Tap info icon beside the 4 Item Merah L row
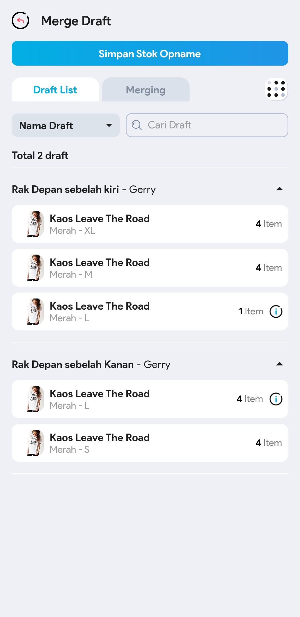 point(276,399)
